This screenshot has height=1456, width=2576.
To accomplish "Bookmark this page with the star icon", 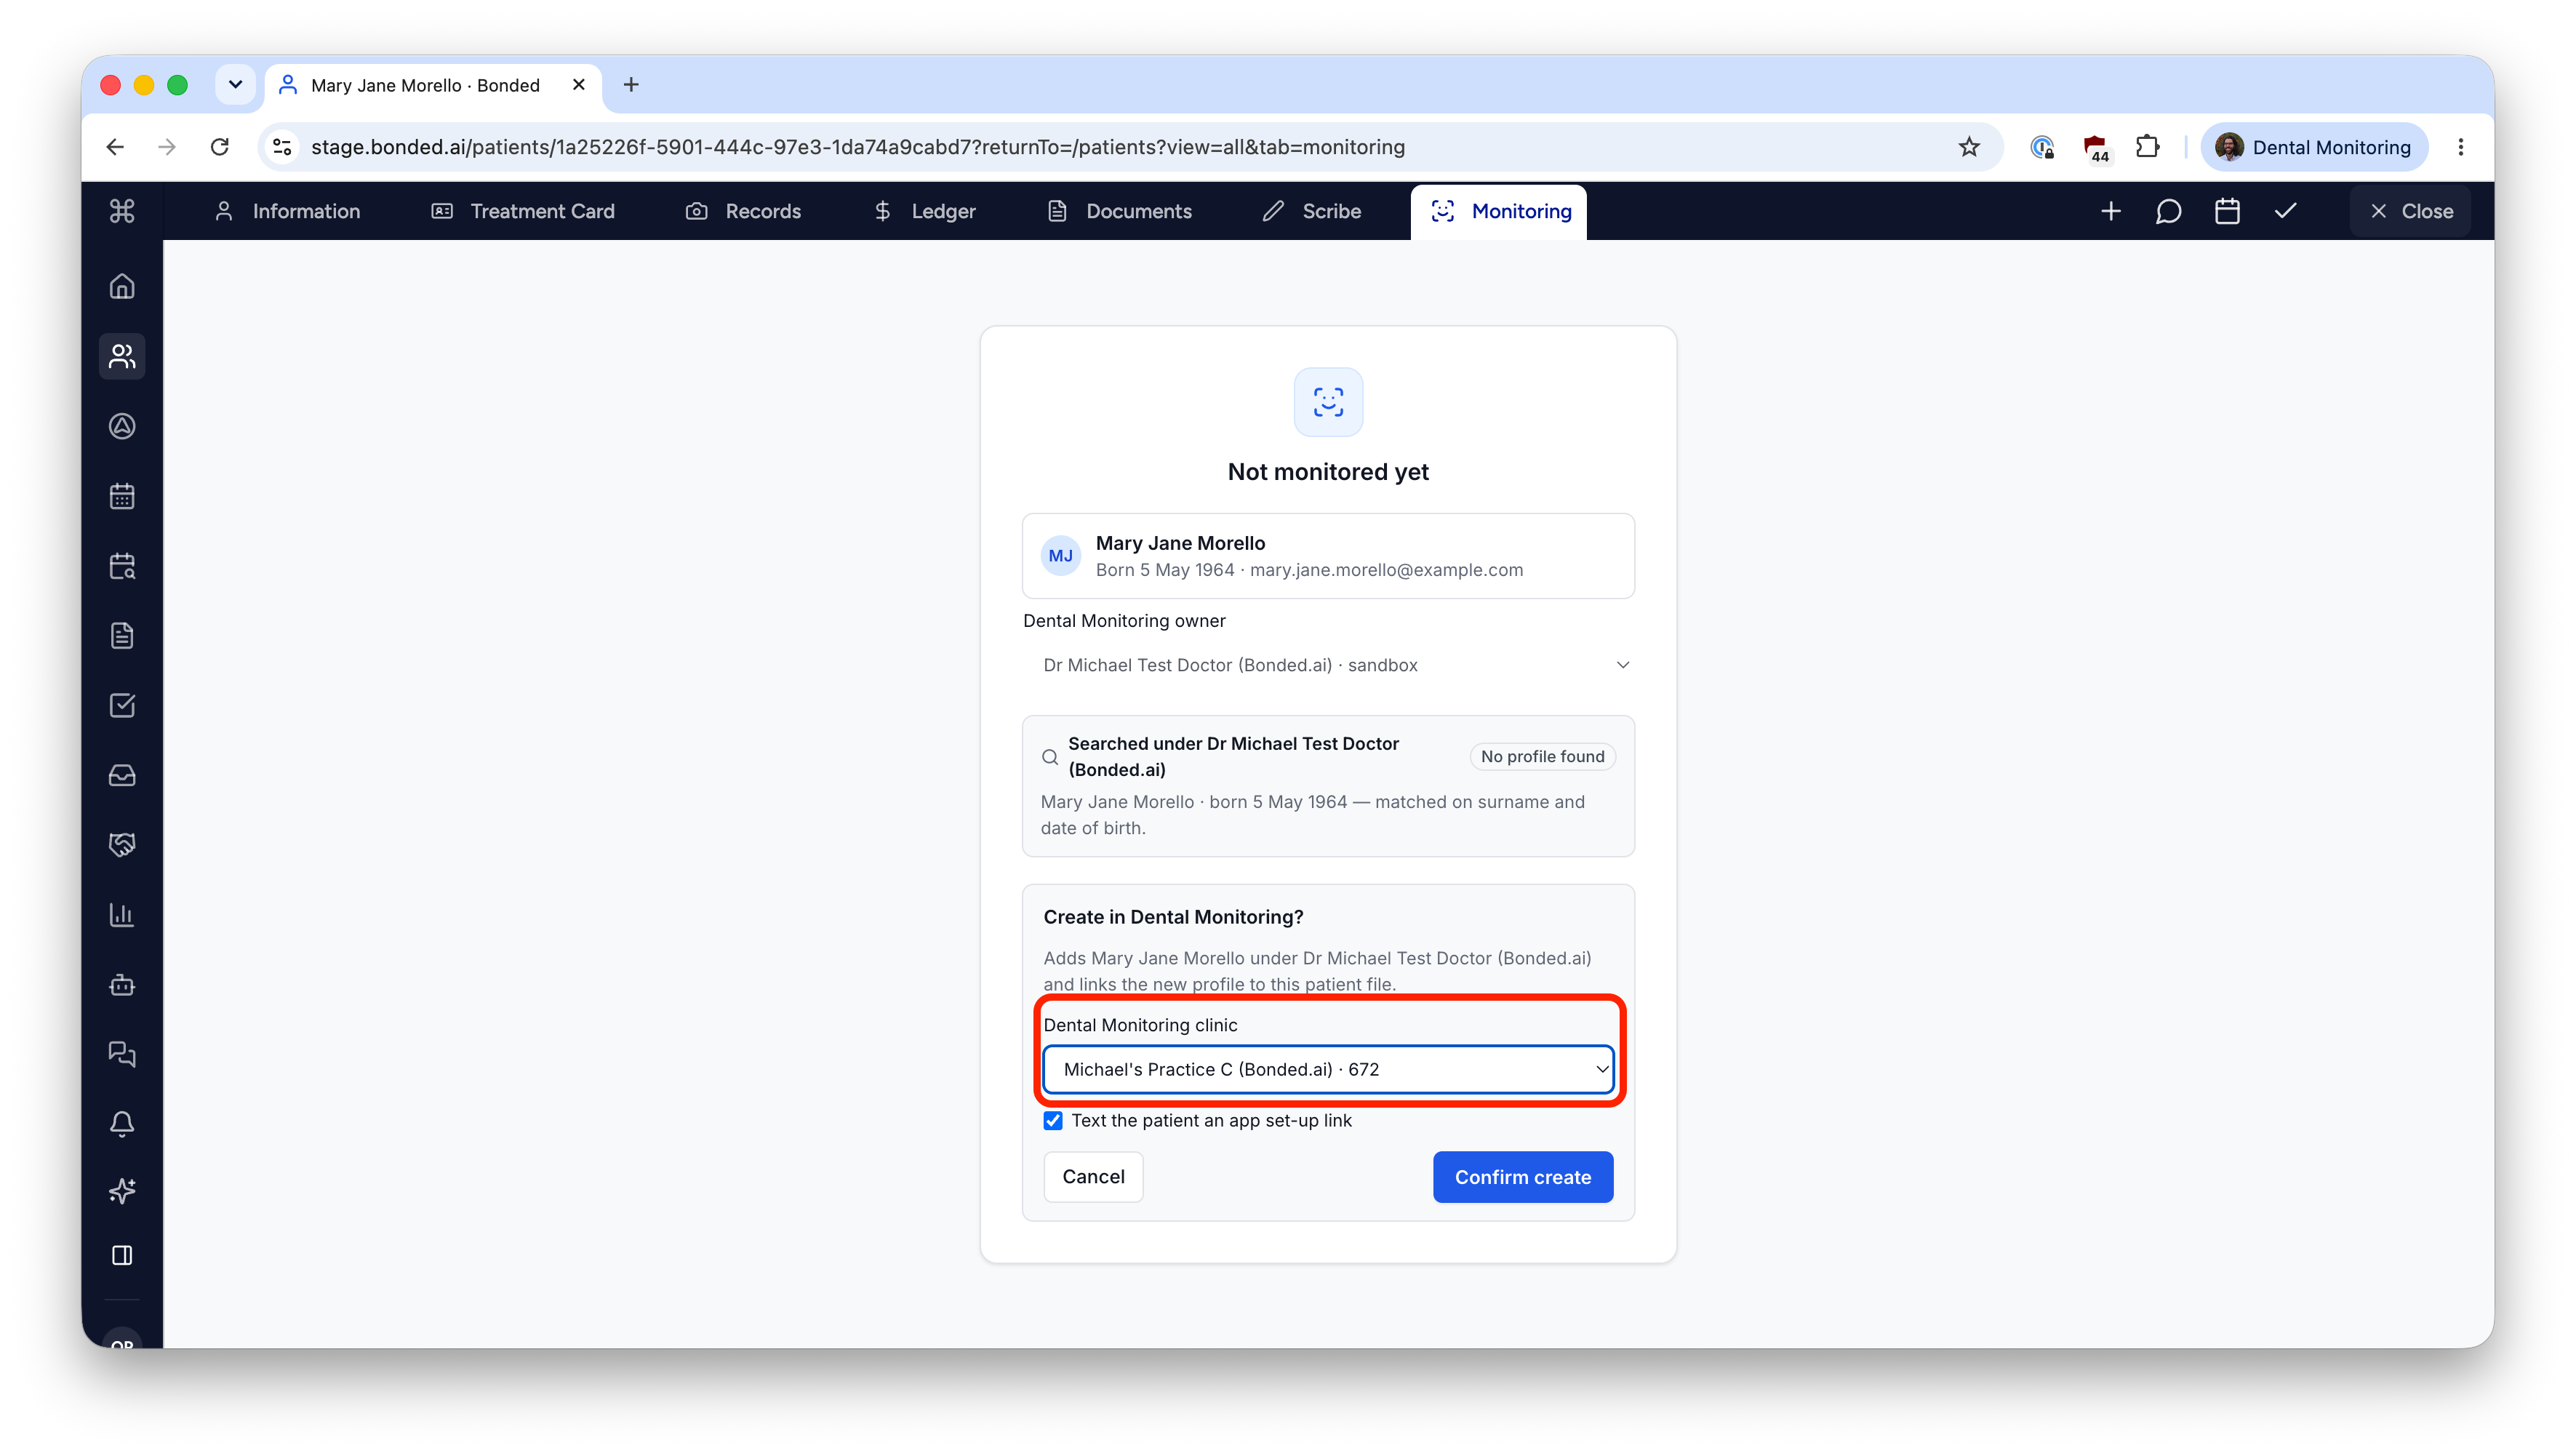I will point(1969,147).
